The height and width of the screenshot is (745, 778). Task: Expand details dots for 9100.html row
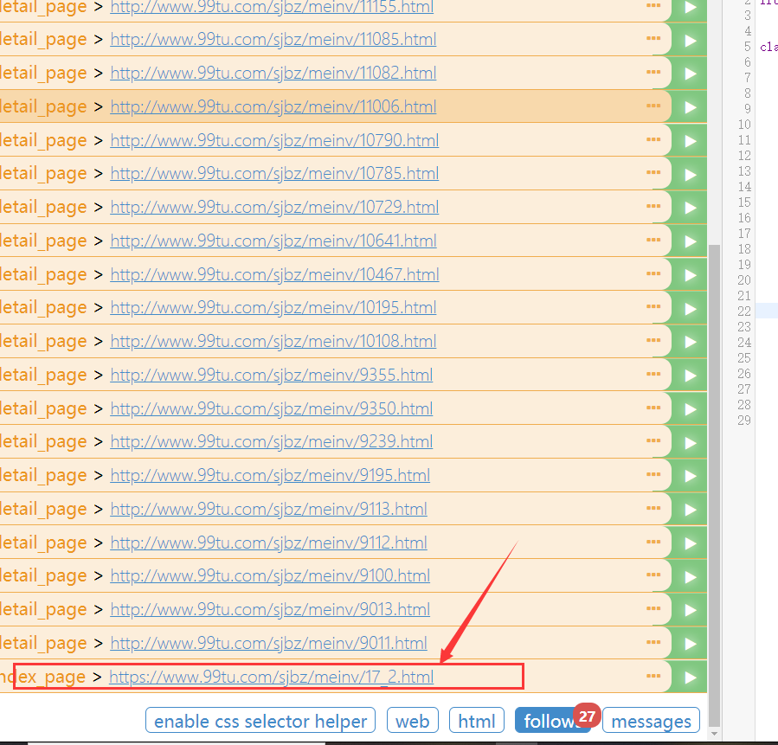653,575
